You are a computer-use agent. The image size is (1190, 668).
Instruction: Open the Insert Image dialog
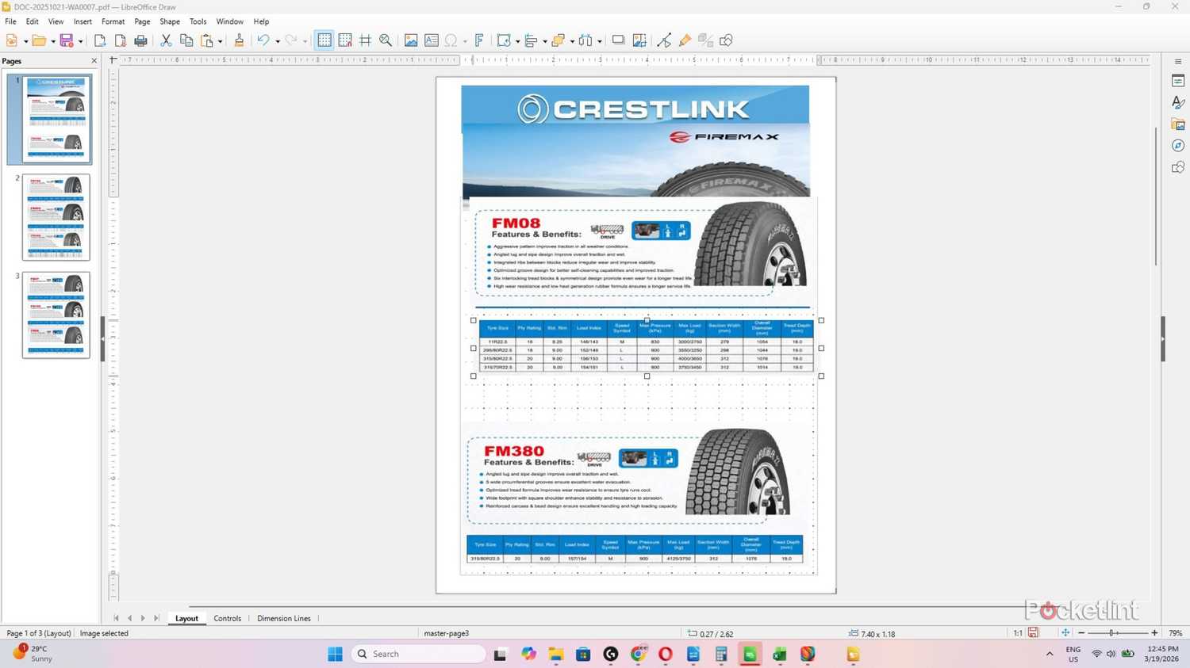[x=410, y=40]
